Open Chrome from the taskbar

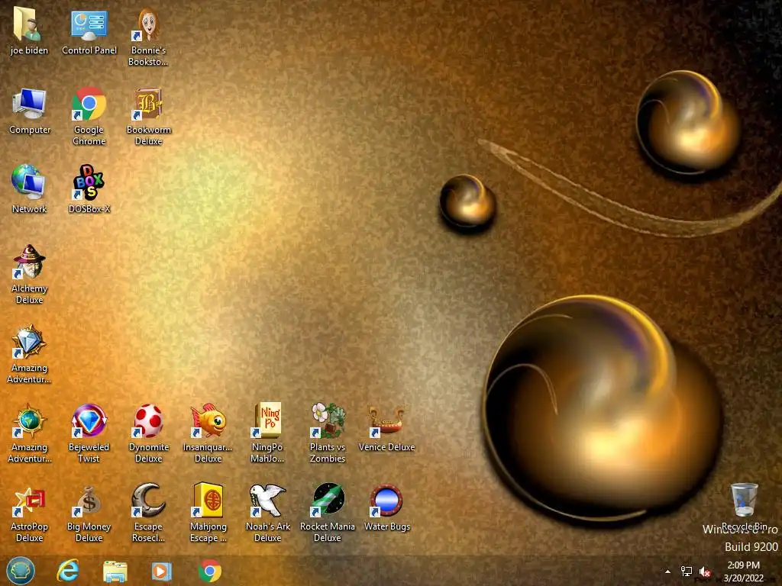pyautogui.click(x=210, y=571)
